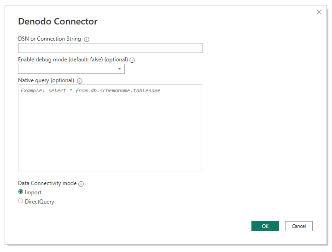Click the 'Import' option label text
Viewport: 332px width, 252px height.
click(x=33, y=192)
